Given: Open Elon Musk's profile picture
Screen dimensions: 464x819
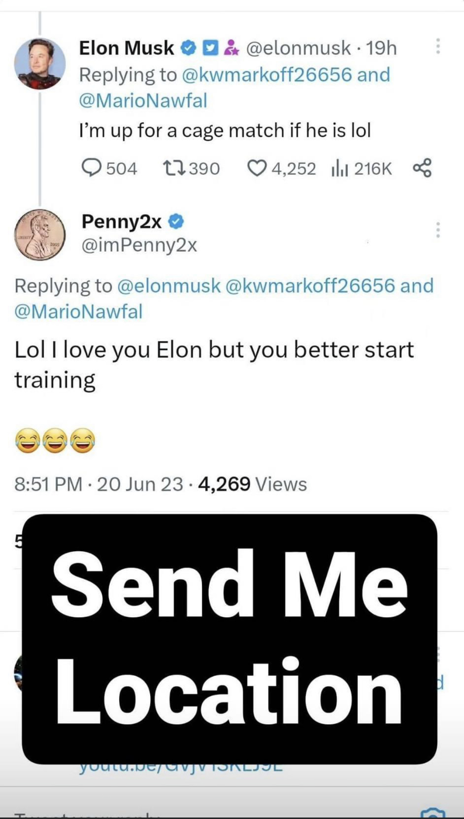Looking at the screenshot, I should pos(40,64).
